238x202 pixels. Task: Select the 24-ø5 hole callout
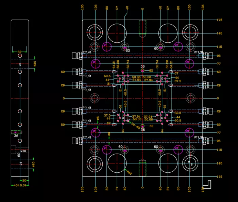pos(136,126)
